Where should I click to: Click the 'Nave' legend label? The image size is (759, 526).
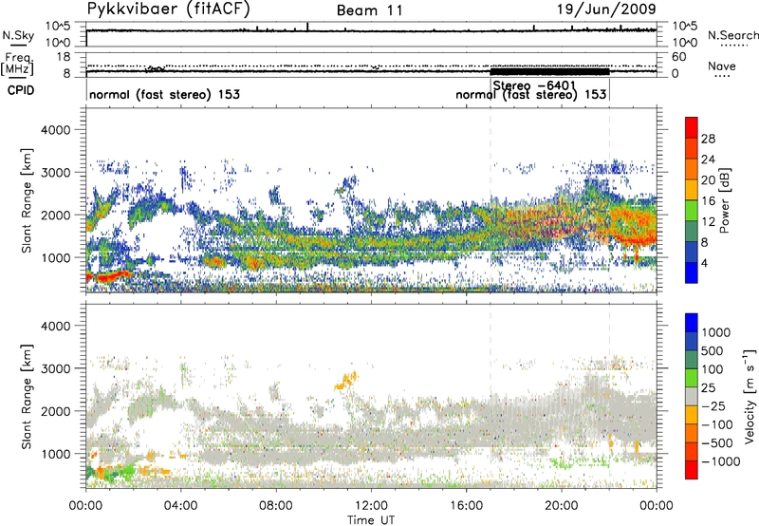pos(721,66)
